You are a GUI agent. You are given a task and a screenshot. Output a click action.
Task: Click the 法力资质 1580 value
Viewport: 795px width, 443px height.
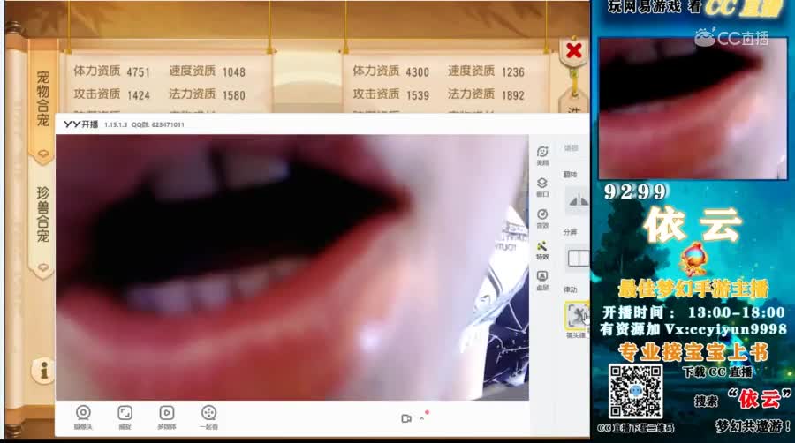pos(234,95)
